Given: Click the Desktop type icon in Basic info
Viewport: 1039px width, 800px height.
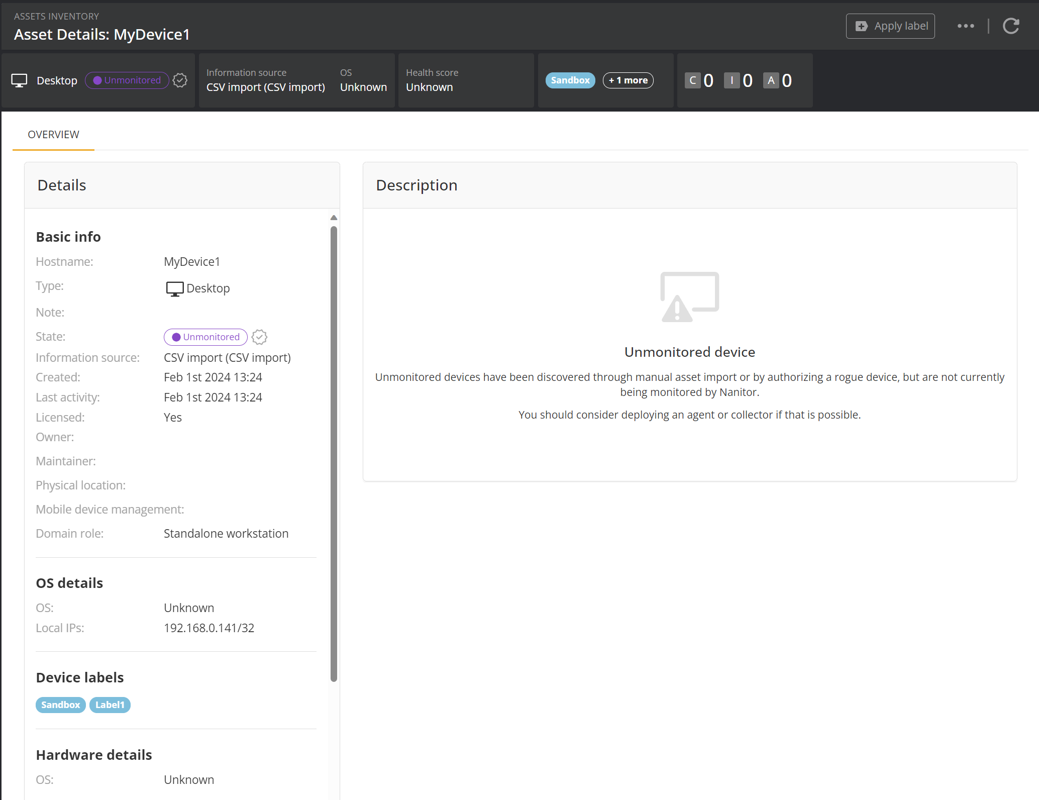Looking at the screenshot, I should pyautogui.click(x=174, y=288).
